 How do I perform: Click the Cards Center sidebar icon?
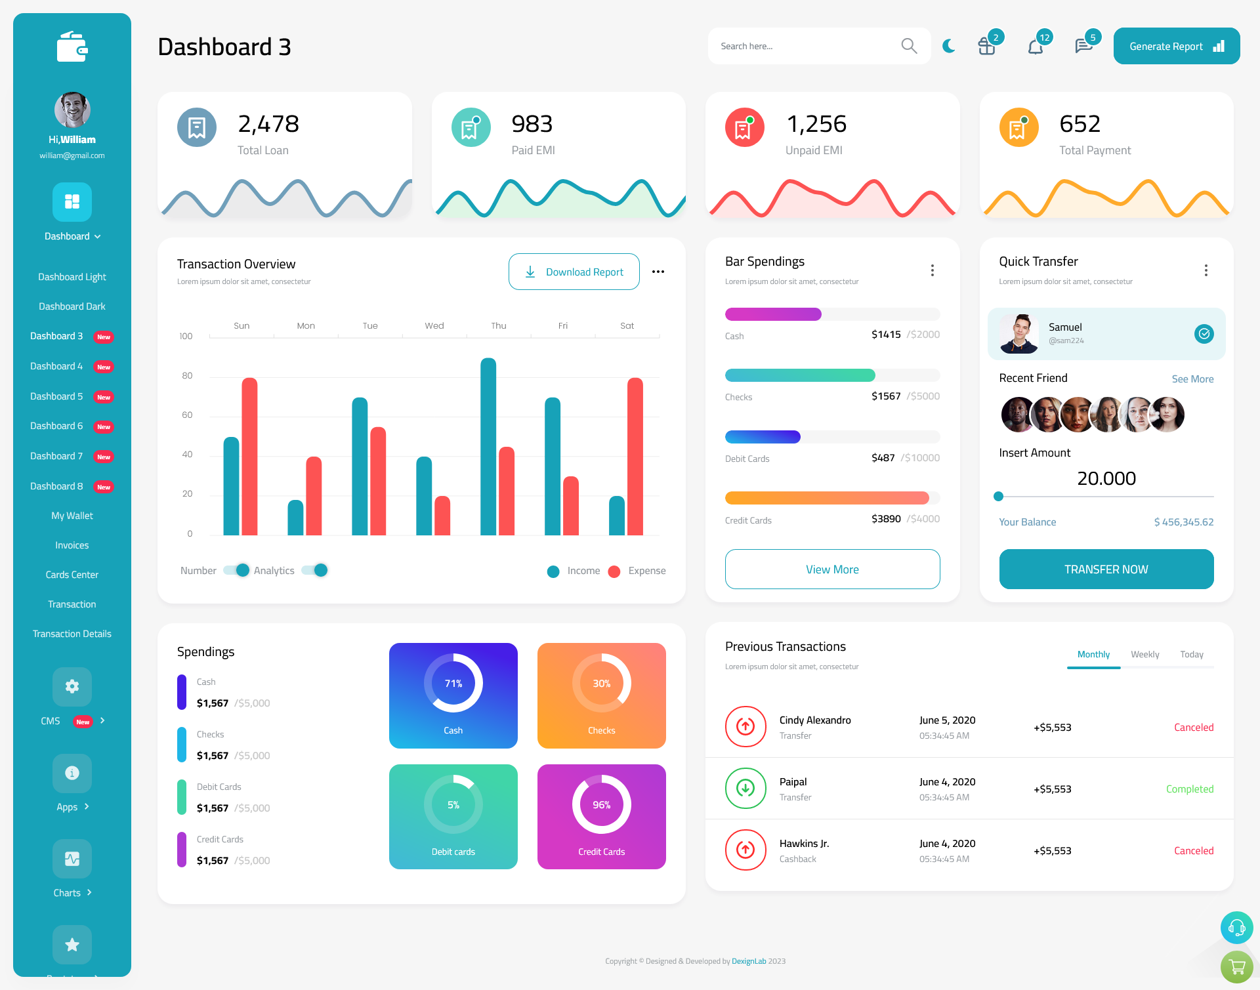(x=72, y=574)
